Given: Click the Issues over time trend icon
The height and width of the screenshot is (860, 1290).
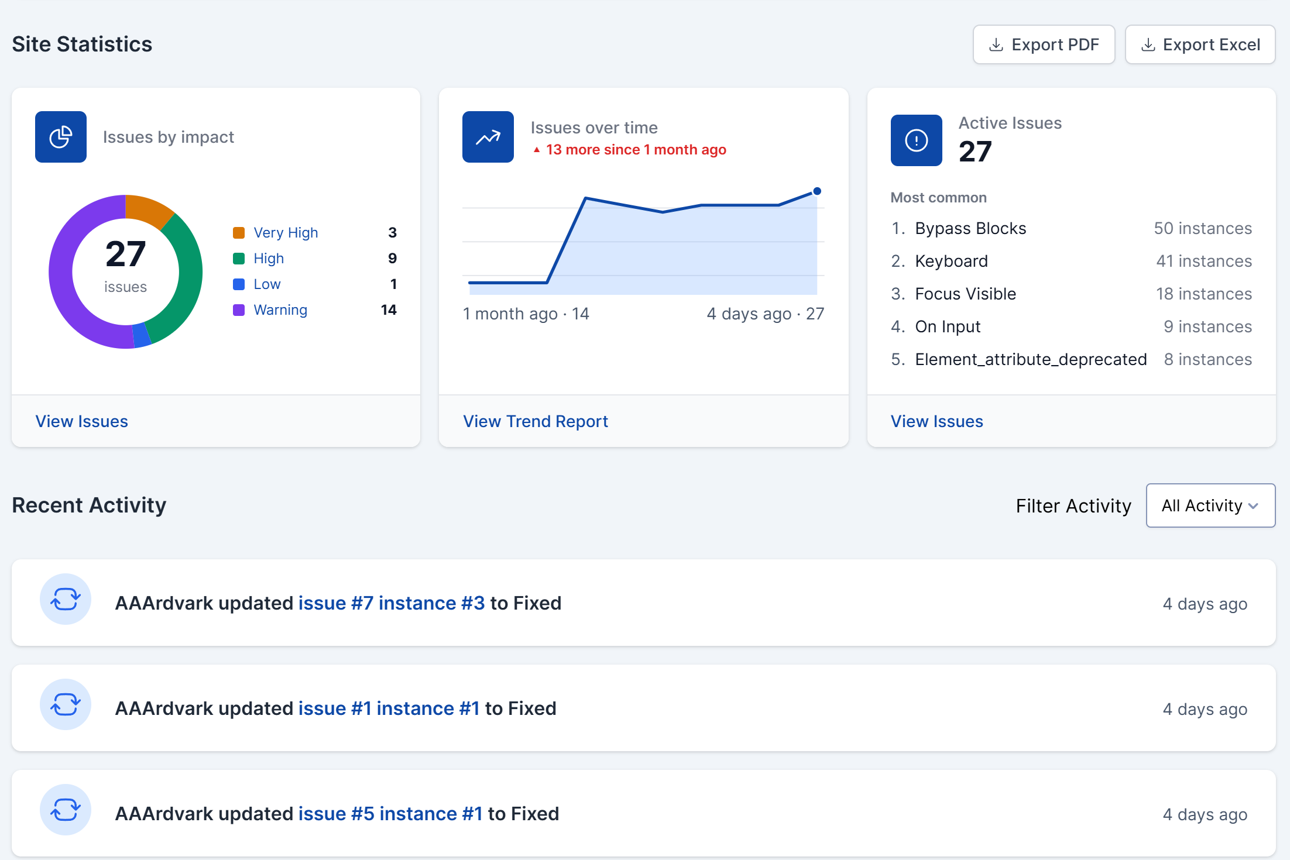Looking at the screenshot, I should point(488,137).
